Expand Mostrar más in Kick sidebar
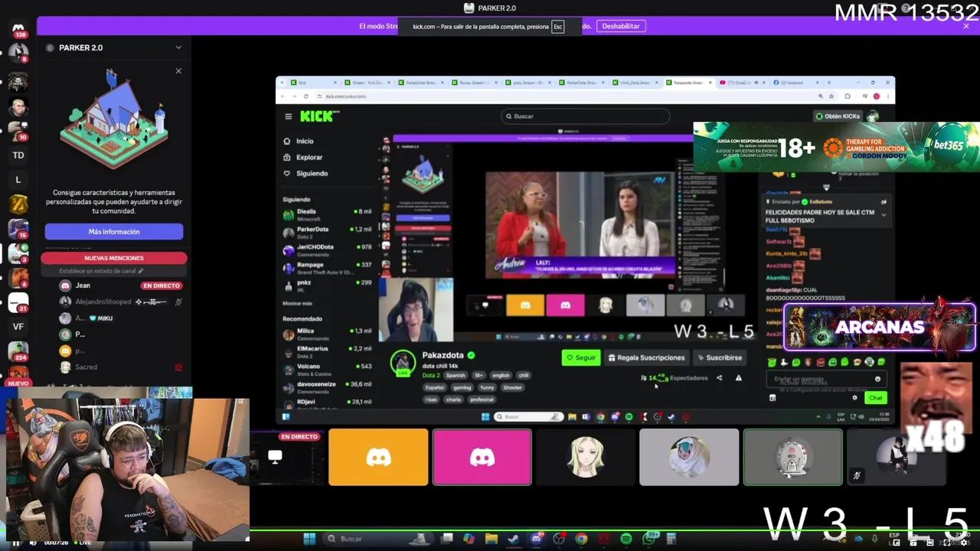This screenshot has height=551, width=980. click(297, 303)
